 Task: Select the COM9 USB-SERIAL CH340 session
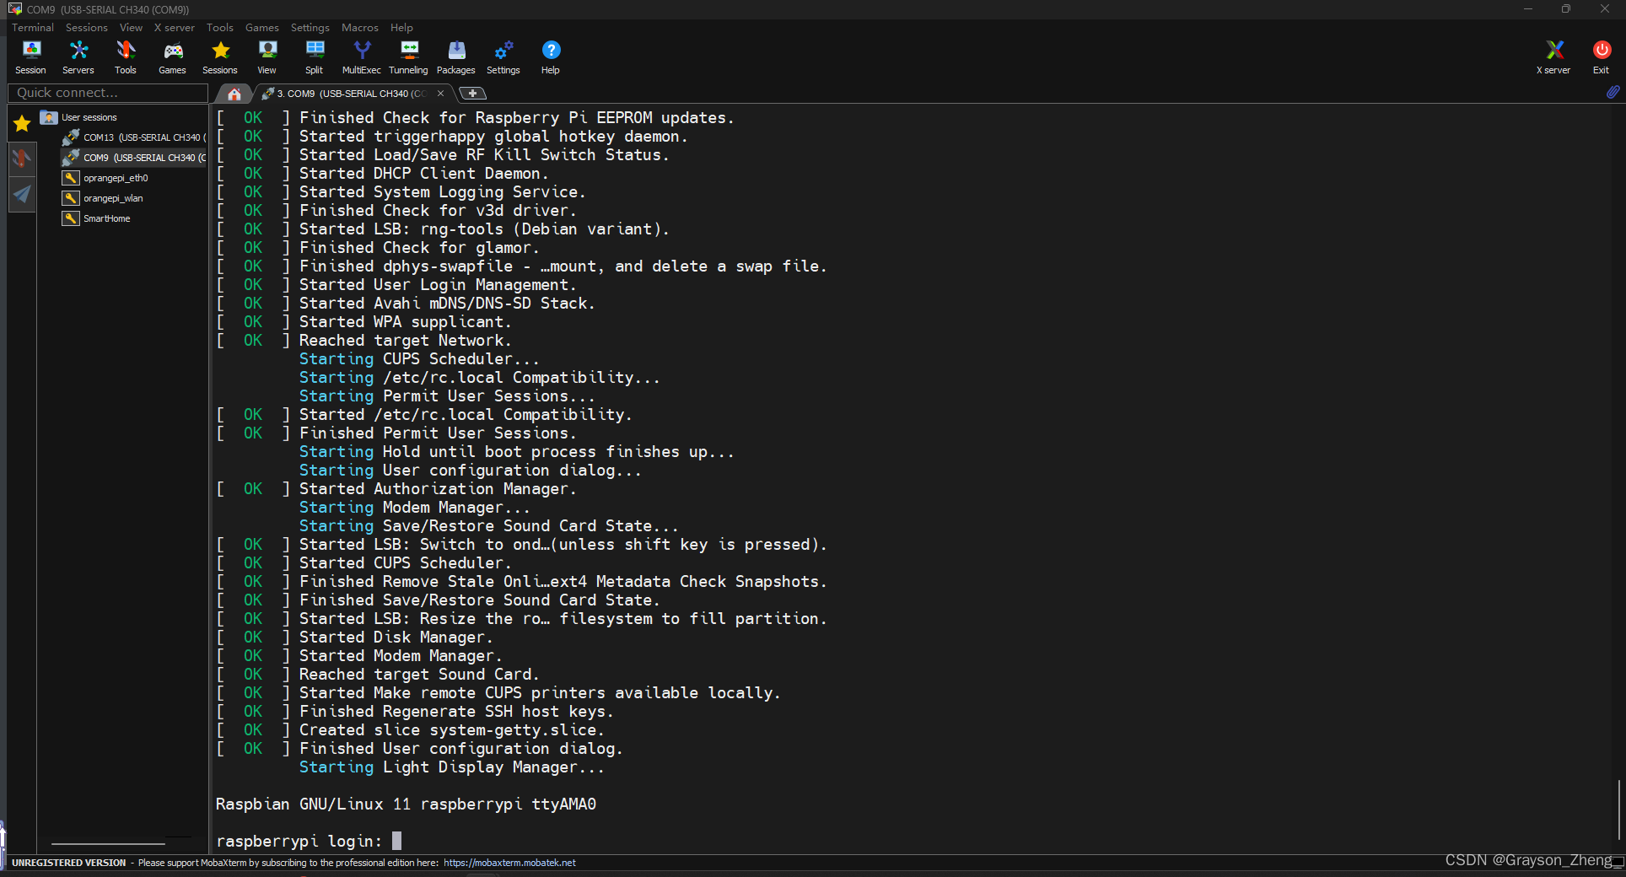click(135, 158)
